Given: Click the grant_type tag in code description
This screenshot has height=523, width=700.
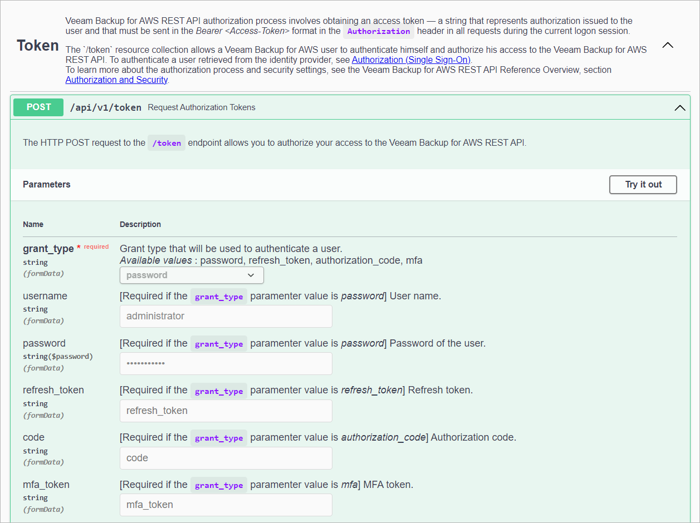Looking at the screenshot, I should (x=219, y=438).
